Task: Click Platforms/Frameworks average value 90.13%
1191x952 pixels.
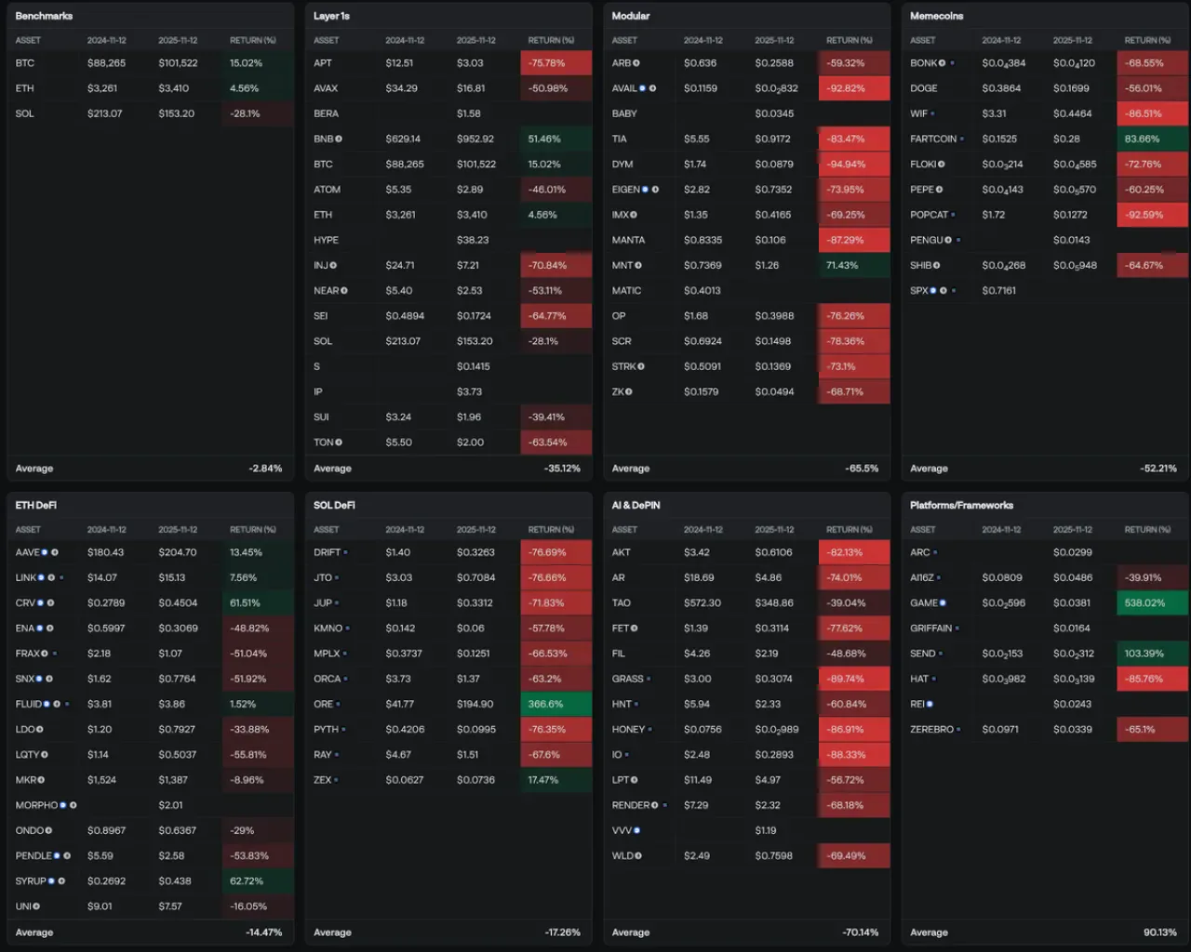Action: click(1160, 932)
